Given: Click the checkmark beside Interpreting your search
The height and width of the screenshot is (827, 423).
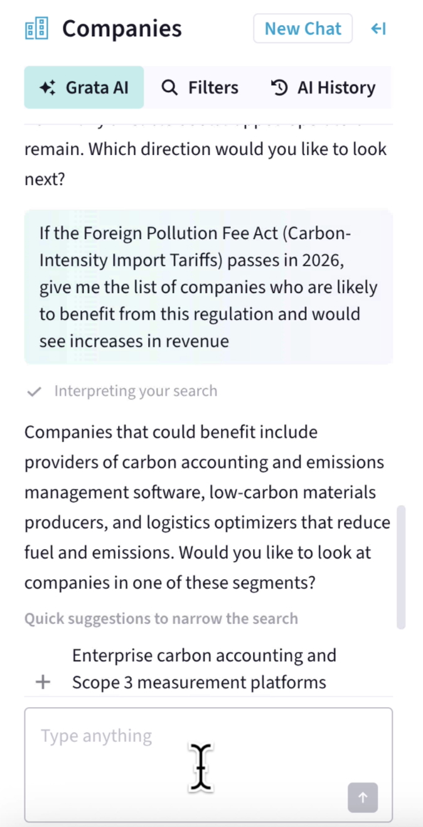Looking at the screenshot, I should click(35, 392).
